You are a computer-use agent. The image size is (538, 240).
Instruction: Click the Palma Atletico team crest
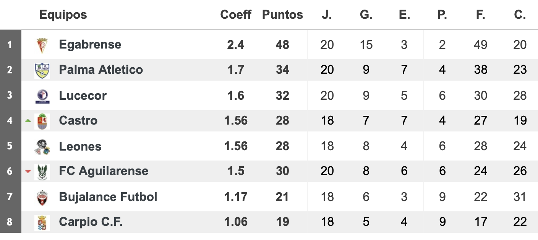point(42,70)
